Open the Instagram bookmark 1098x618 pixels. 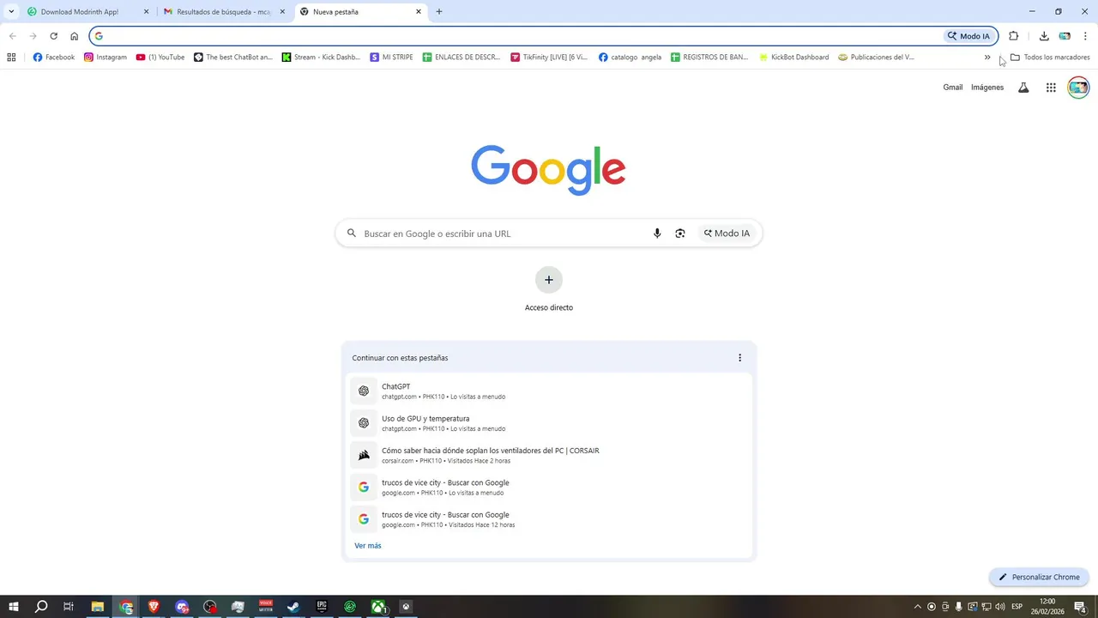(106, 58)
